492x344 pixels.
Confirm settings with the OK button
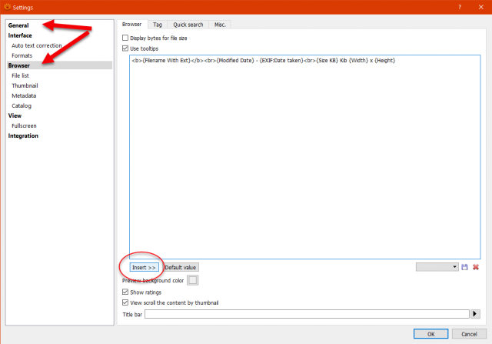pos(430,334)
